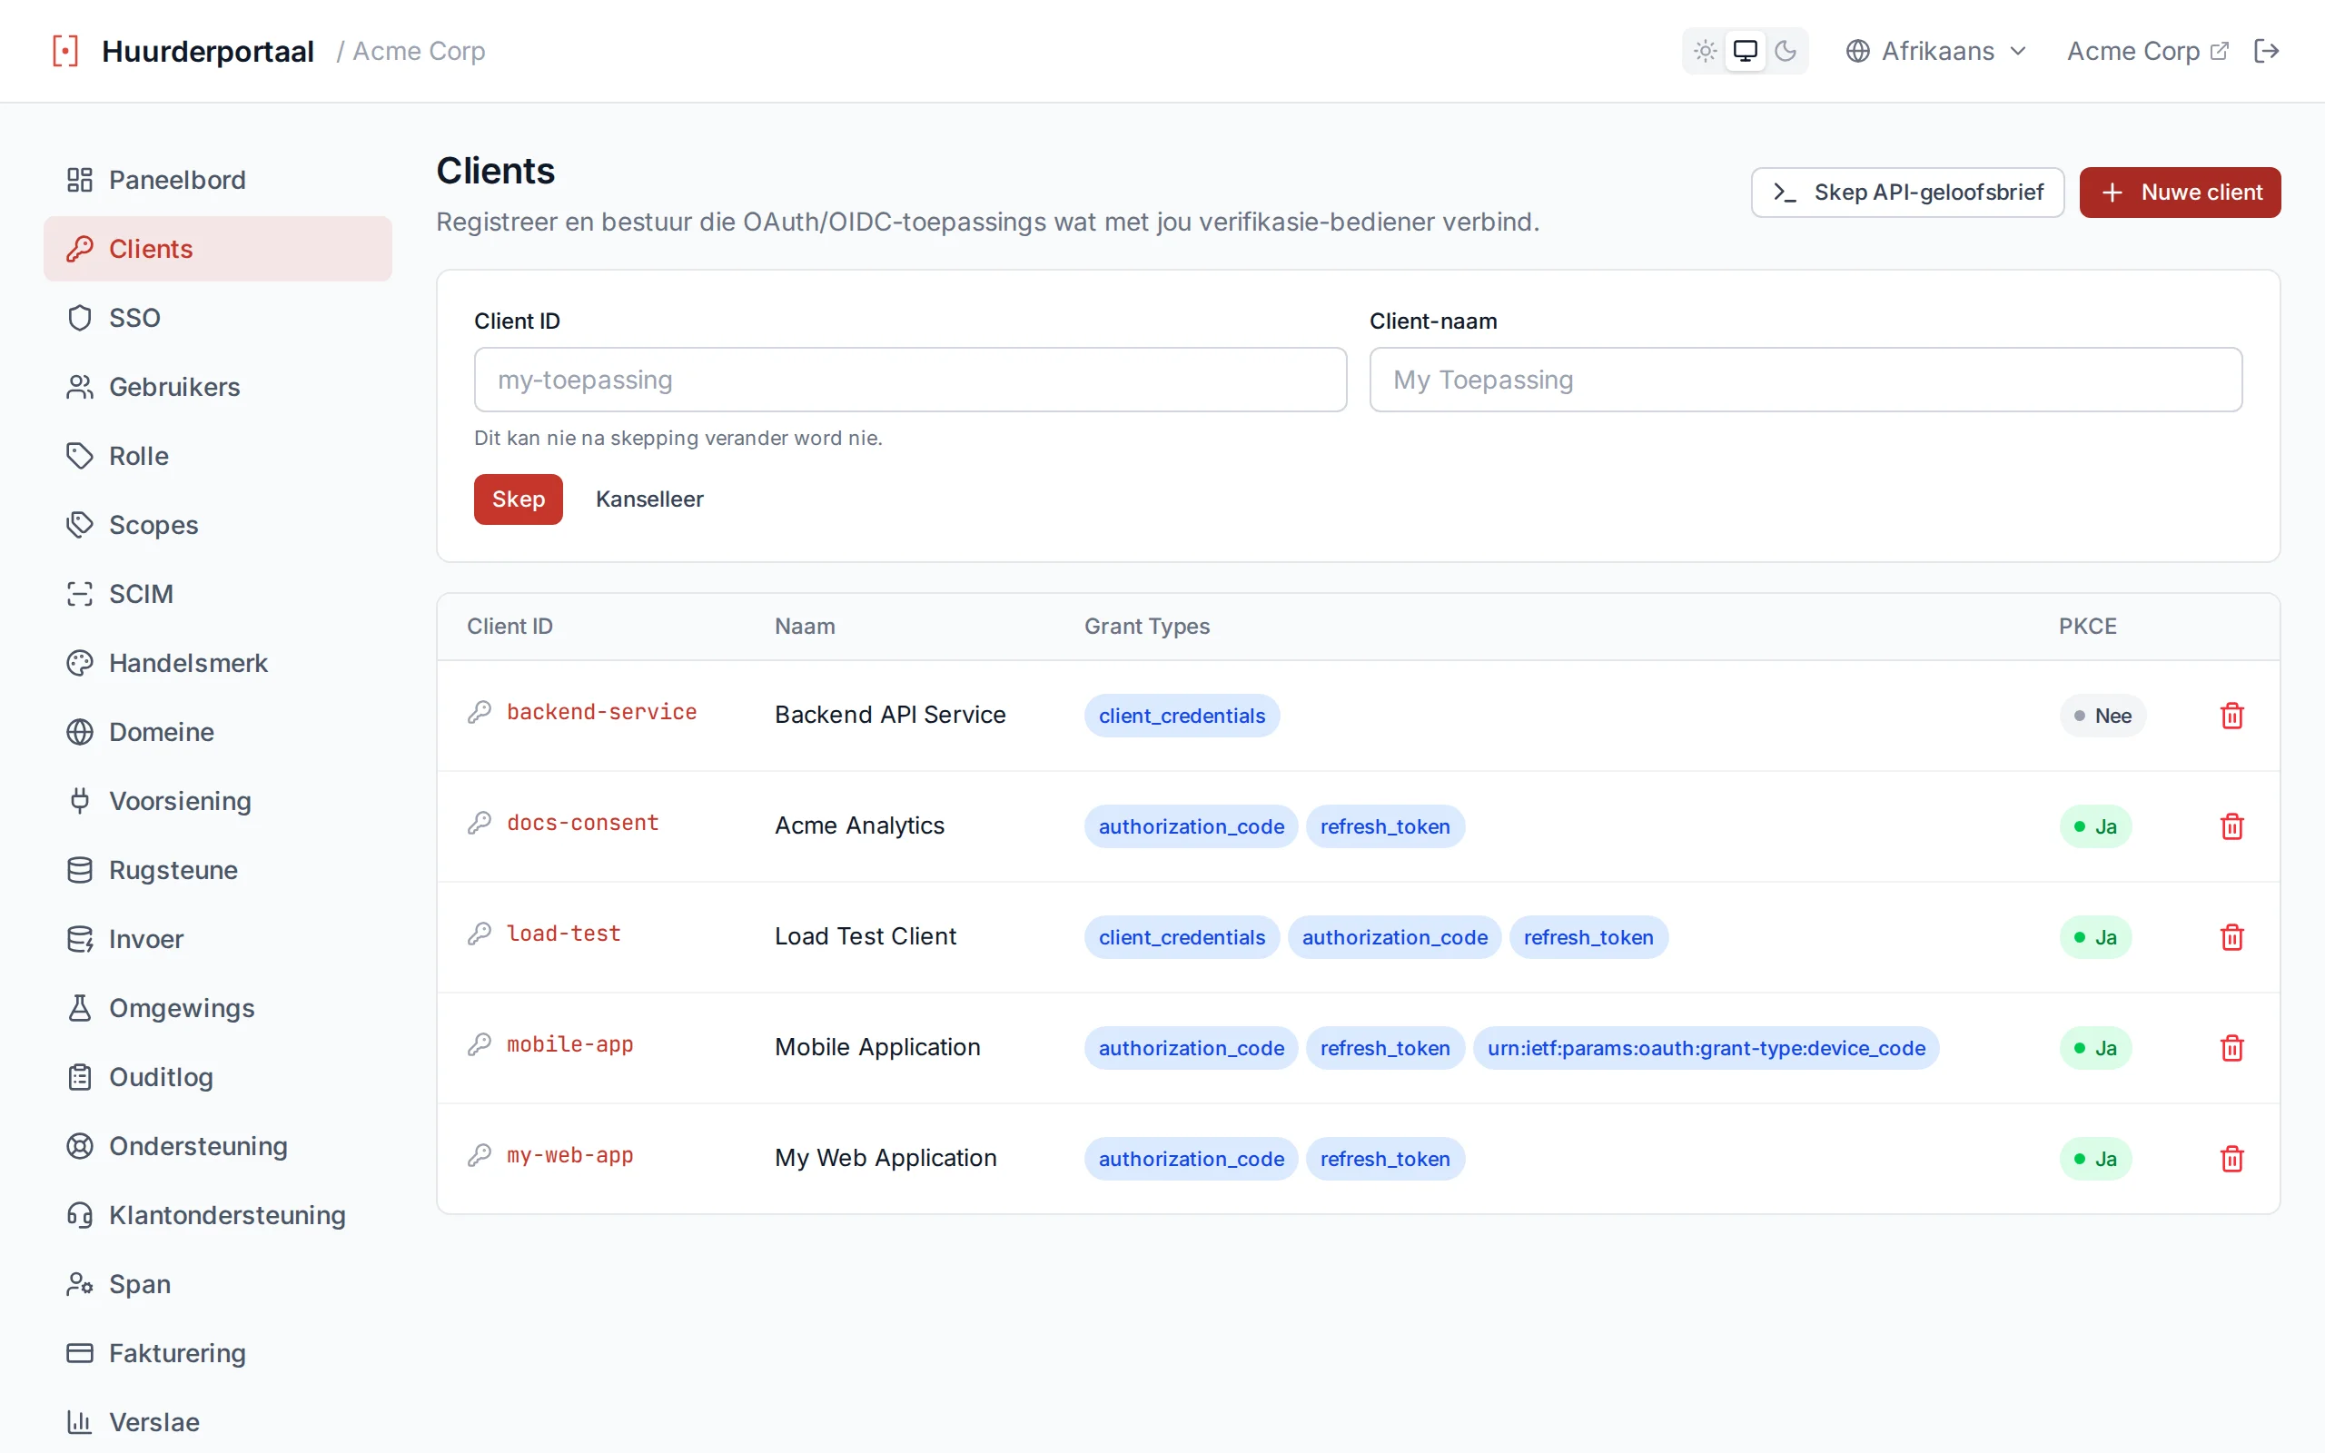
Task: Click Load Test Client name cell
Action: point(865,936)
